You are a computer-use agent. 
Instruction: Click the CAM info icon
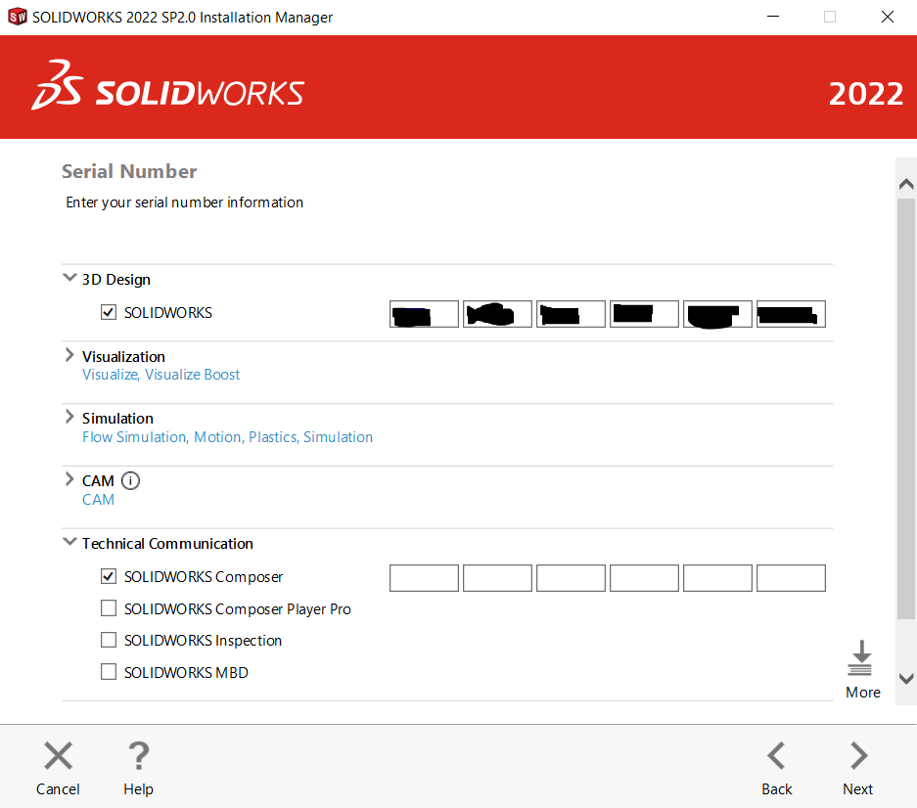(x=130, y=480)
